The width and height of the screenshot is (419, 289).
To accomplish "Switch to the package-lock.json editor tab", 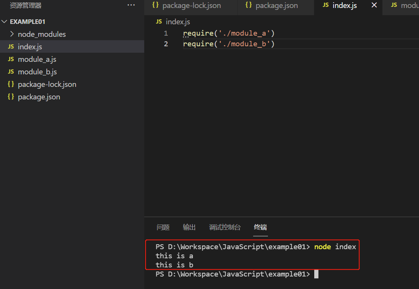I will (x=191, y=6).
